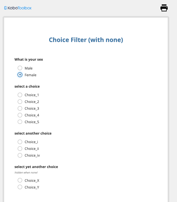Choose the Choice_4 option
Screen dimensions: 177x202
tap(20, 115)
